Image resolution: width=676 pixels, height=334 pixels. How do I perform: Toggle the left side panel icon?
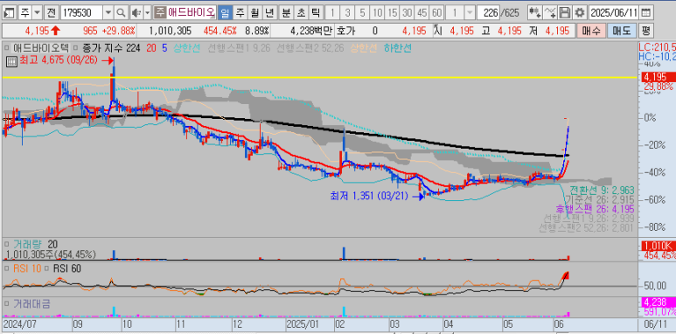tap(10, 12)
